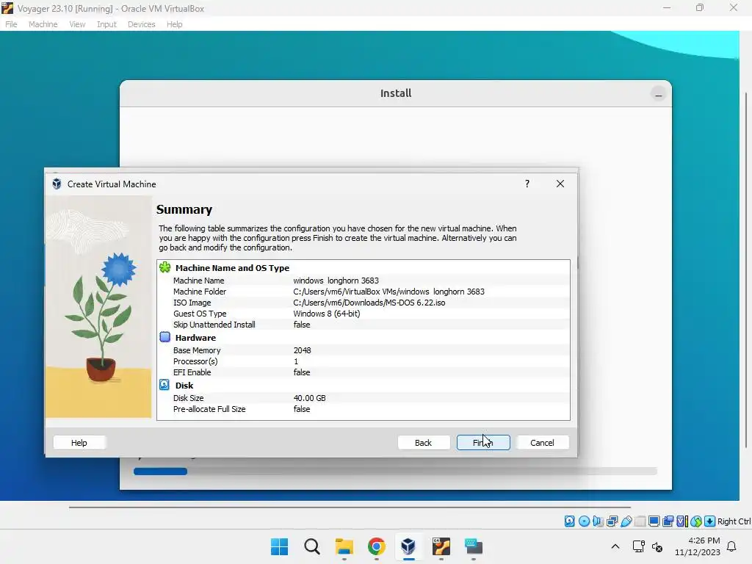Click the Right Ctrl host key label

point(734,521)
